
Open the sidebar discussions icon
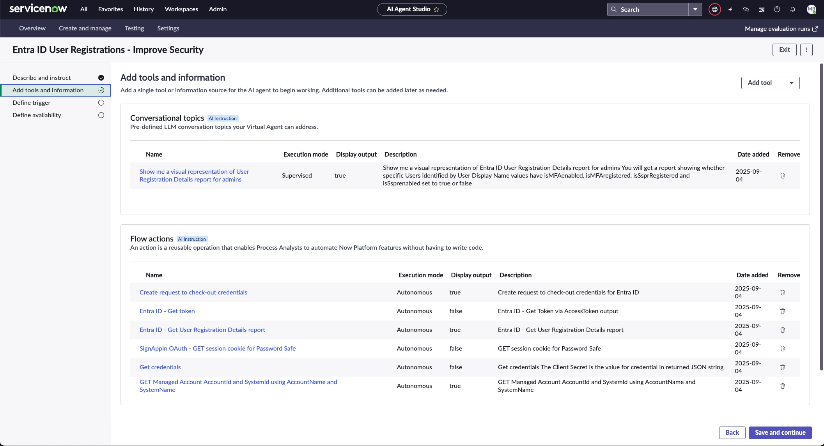[762, 9]
